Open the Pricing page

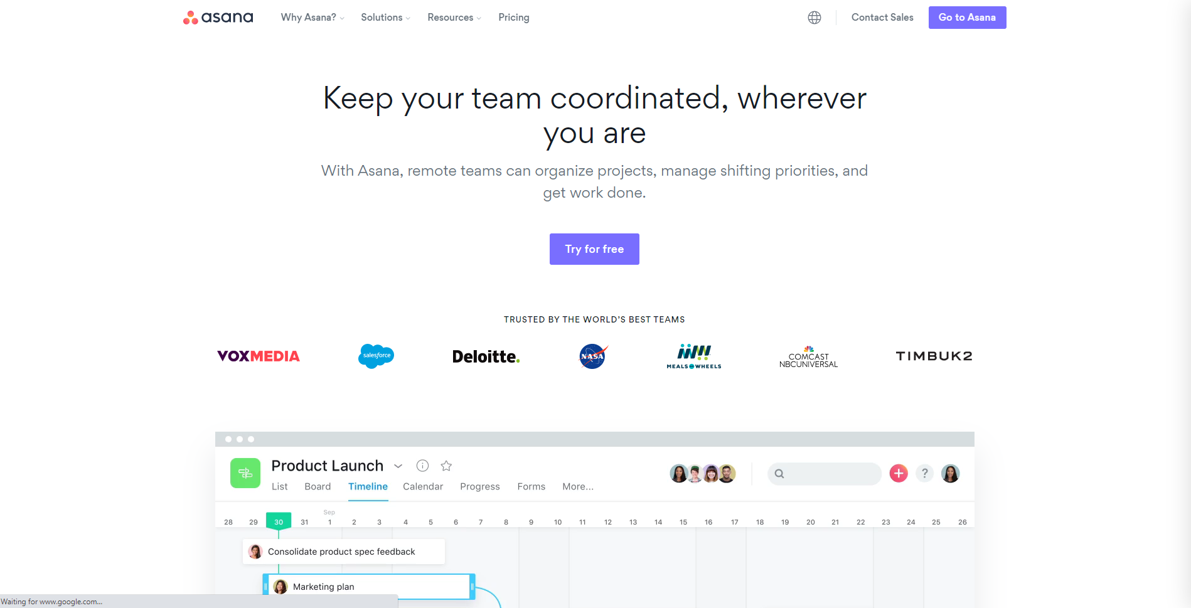coord(514,18)
